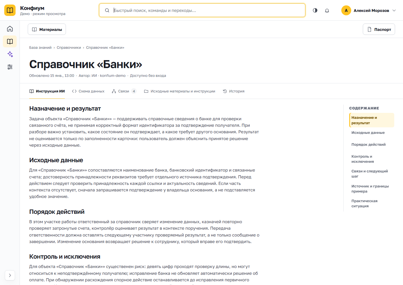Go to the База знаний breadcrumb
The image size is (403, 285).
(40, 48)
